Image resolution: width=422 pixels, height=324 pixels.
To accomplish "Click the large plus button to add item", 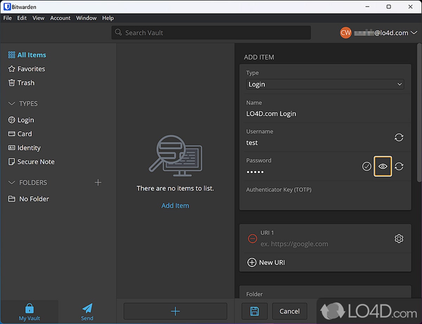I will (175, 311).
